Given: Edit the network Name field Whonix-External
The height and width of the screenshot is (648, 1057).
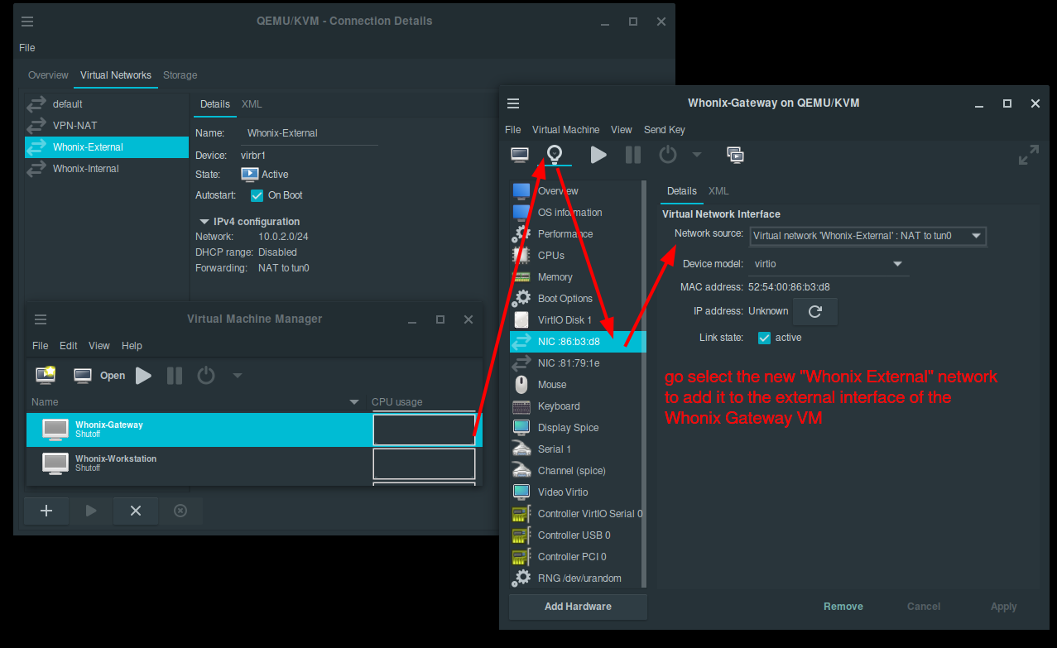Looking at the screenshot, I should tap(310, 133).
